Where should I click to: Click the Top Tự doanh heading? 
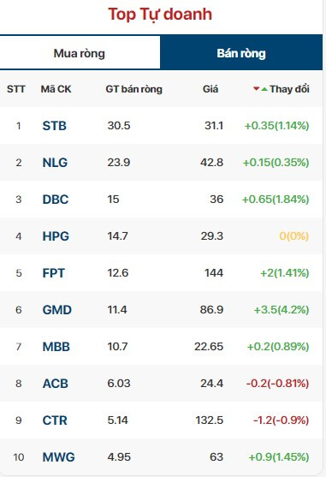[160, 15]
